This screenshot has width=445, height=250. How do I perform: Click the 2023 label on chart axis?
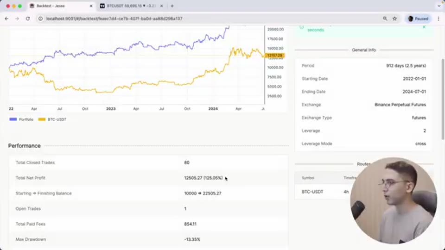tap(111, 108)
